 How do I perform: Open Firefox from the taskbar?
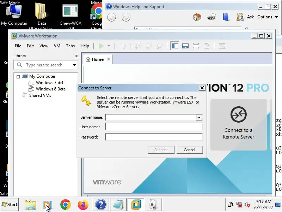(83, 205)
